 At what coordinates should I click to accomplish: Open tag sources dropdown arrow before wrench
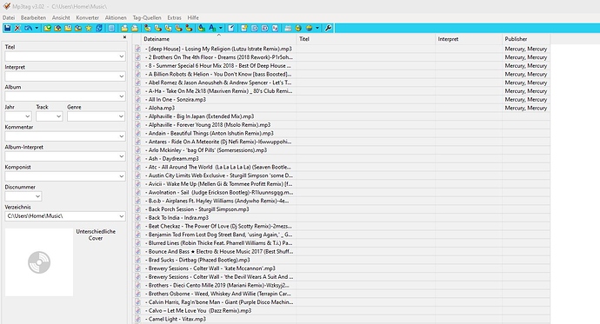(317, 28)
